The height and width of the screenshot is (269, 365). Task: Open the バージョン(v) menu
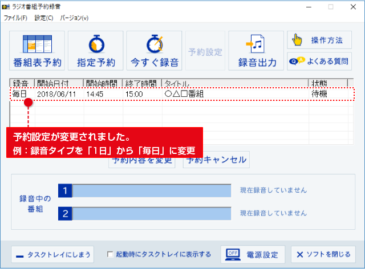pyautogui.click(x=74, y=18)
